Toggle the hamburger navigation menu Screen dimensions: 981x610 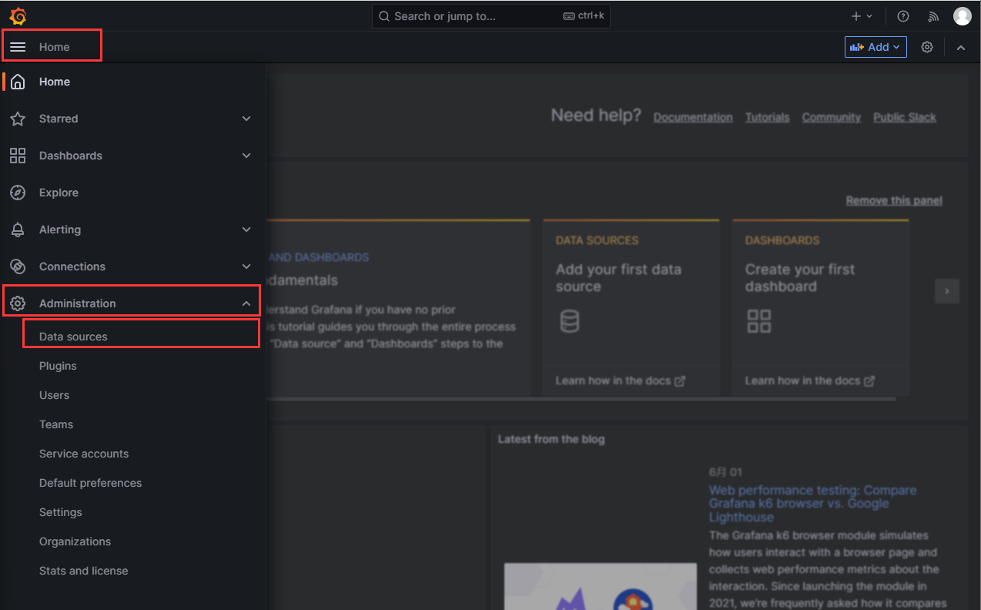coord(18,47)
